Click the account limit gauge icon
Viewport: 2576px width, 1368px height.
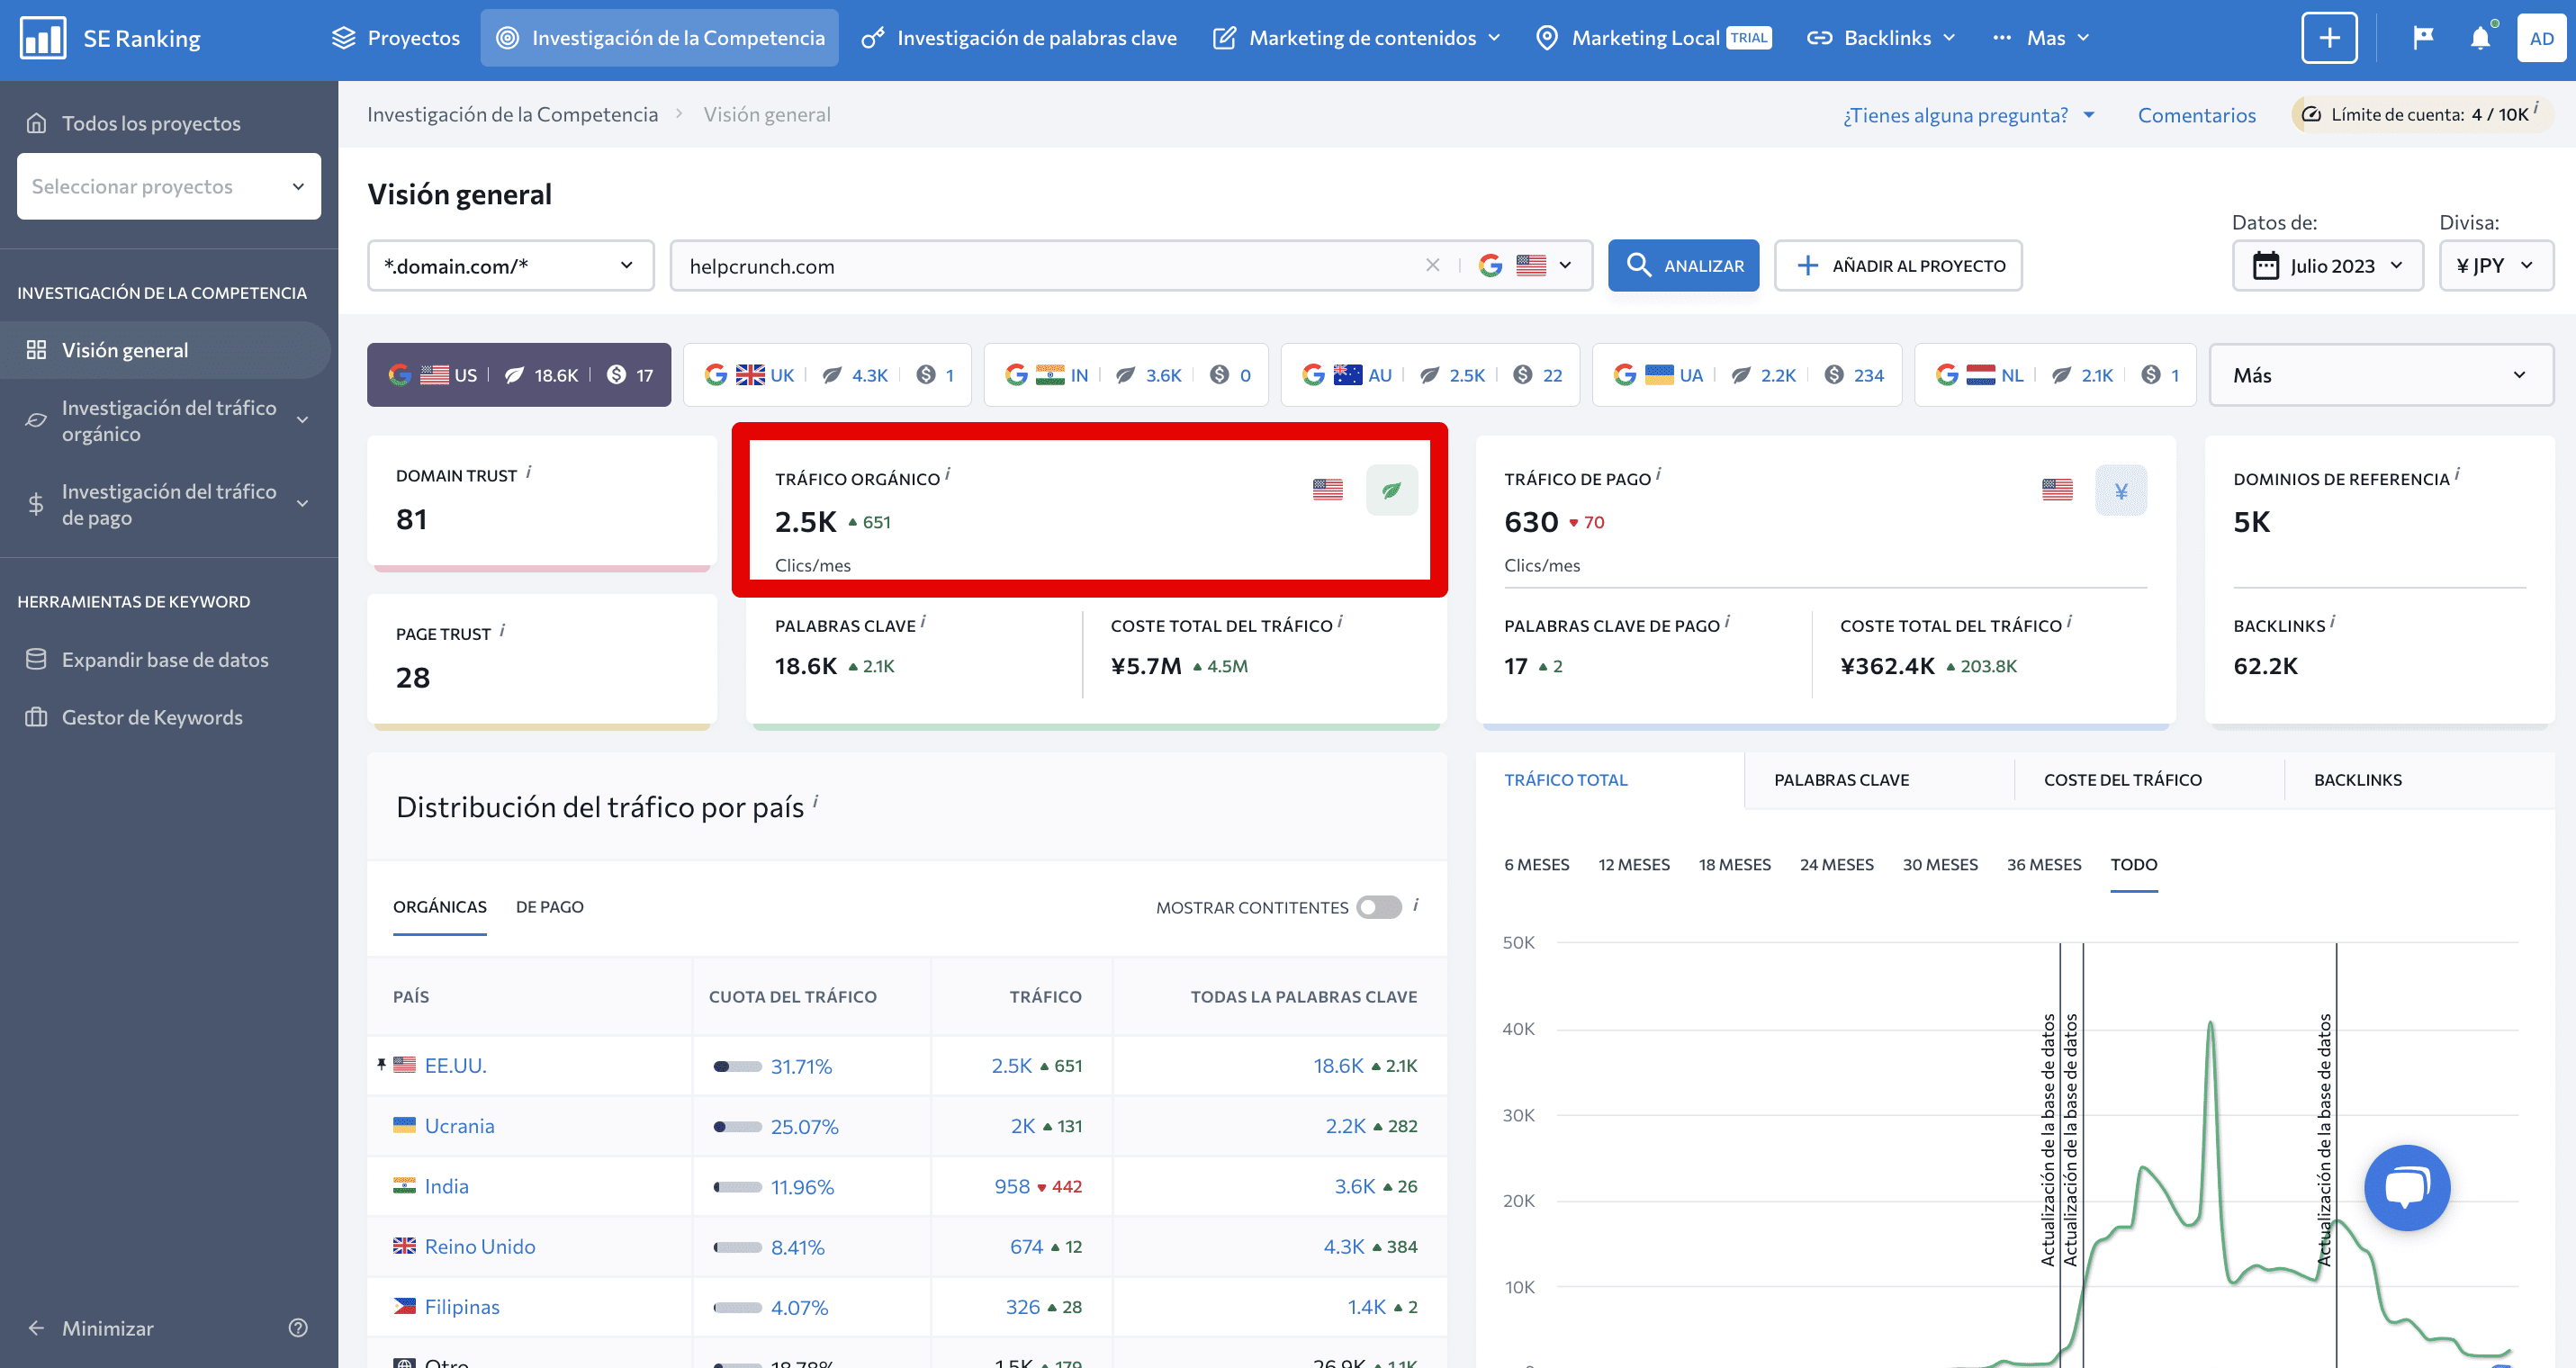pyautogui.click(x=2311, y=114)
